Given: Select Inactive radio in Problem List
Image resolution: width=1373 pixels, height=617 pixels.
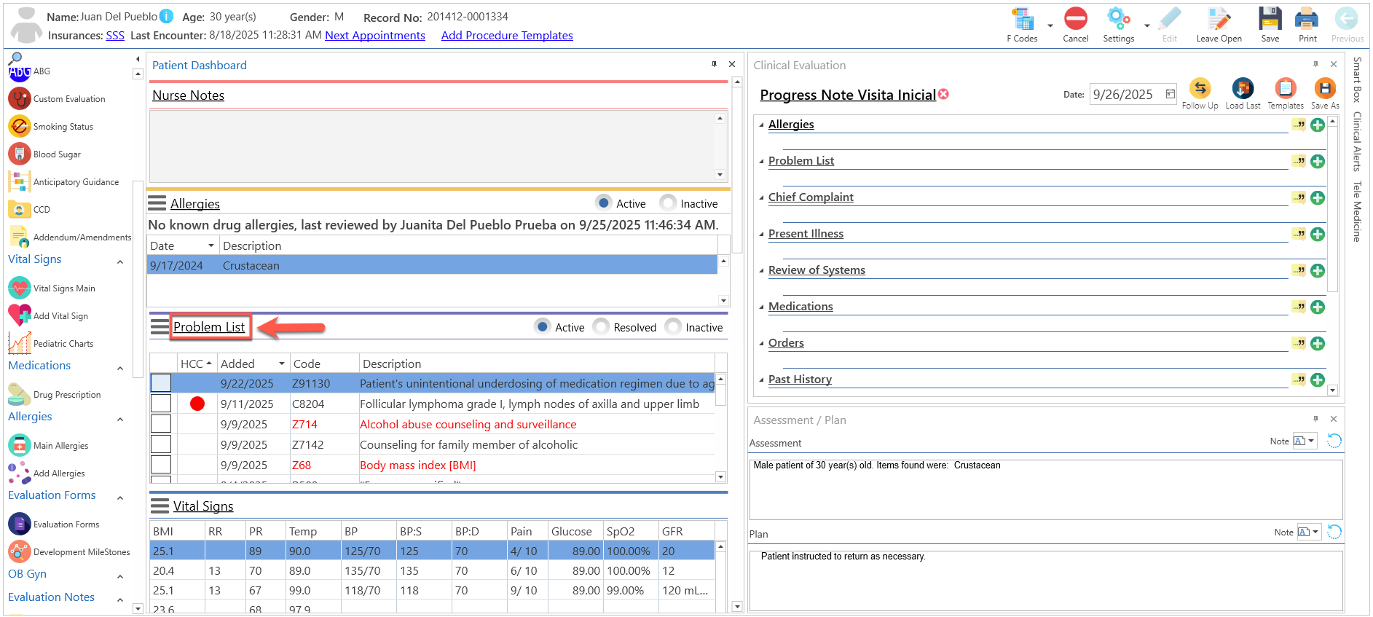Looking at the screenshot, I should 672,326.
